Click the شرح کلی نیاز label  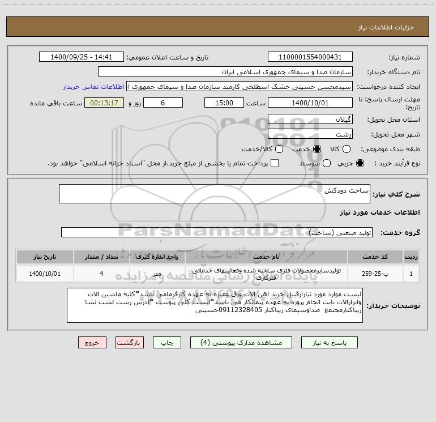396,194
